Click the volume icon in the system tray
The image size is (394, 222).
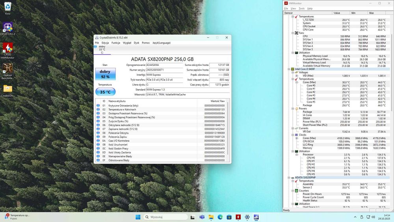pos(374,217)
